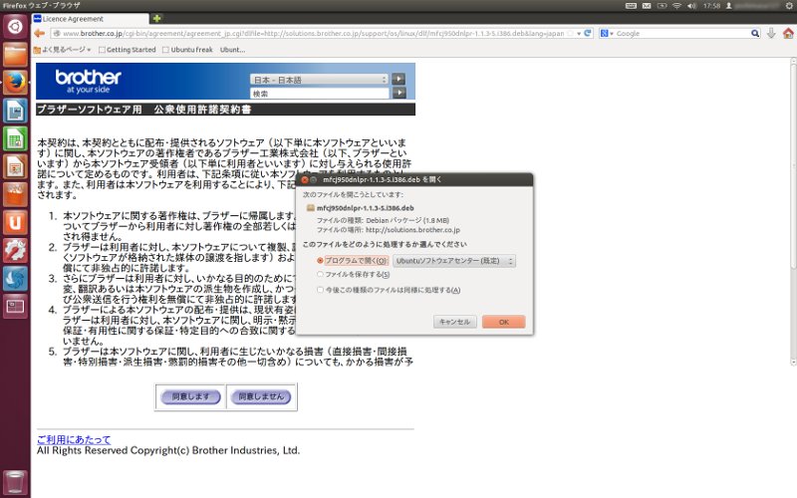This screenshot has width=797, height=498.
Task: Launch LibreOffice Writer from the launcher
Action: pyautogui.click(x=15, y=111)
